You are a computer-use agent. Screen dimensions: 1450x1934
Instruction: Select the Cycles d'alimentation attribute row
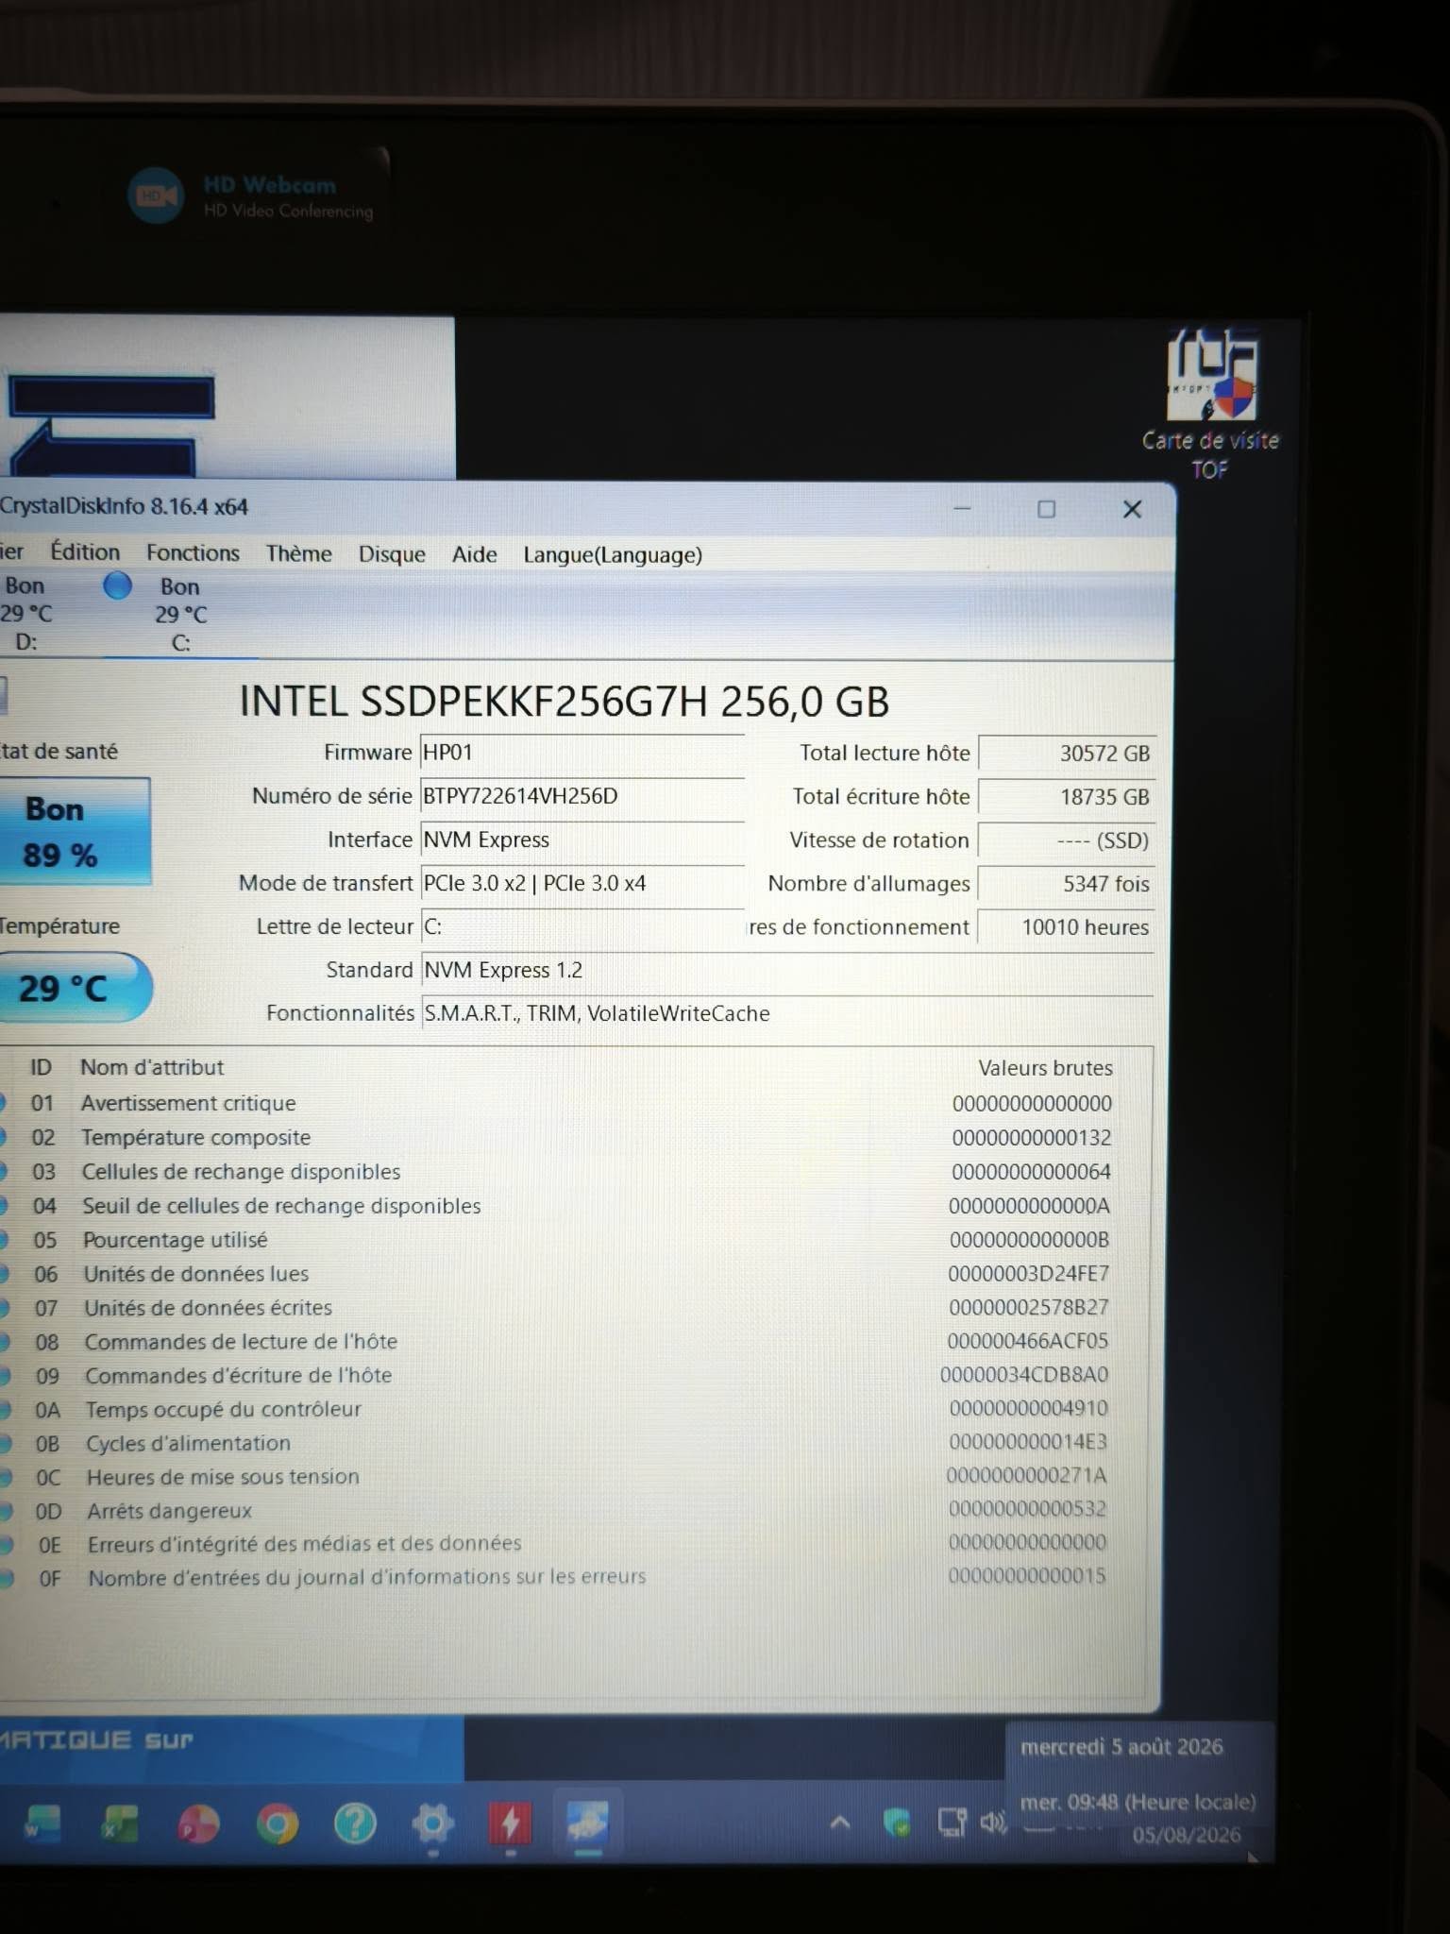(576, 1443)
